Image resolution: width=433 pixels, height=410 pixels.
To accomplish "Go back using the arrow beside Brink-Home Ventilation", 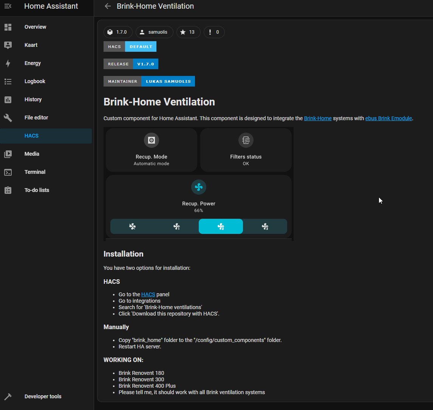I will point(108,6).
